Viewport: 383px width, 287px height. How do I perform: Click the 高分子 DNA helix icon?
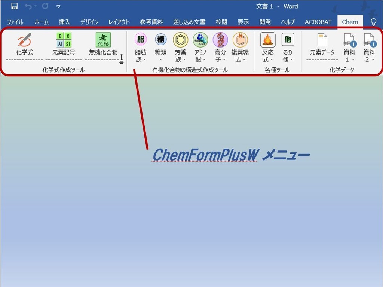[220, 40]
